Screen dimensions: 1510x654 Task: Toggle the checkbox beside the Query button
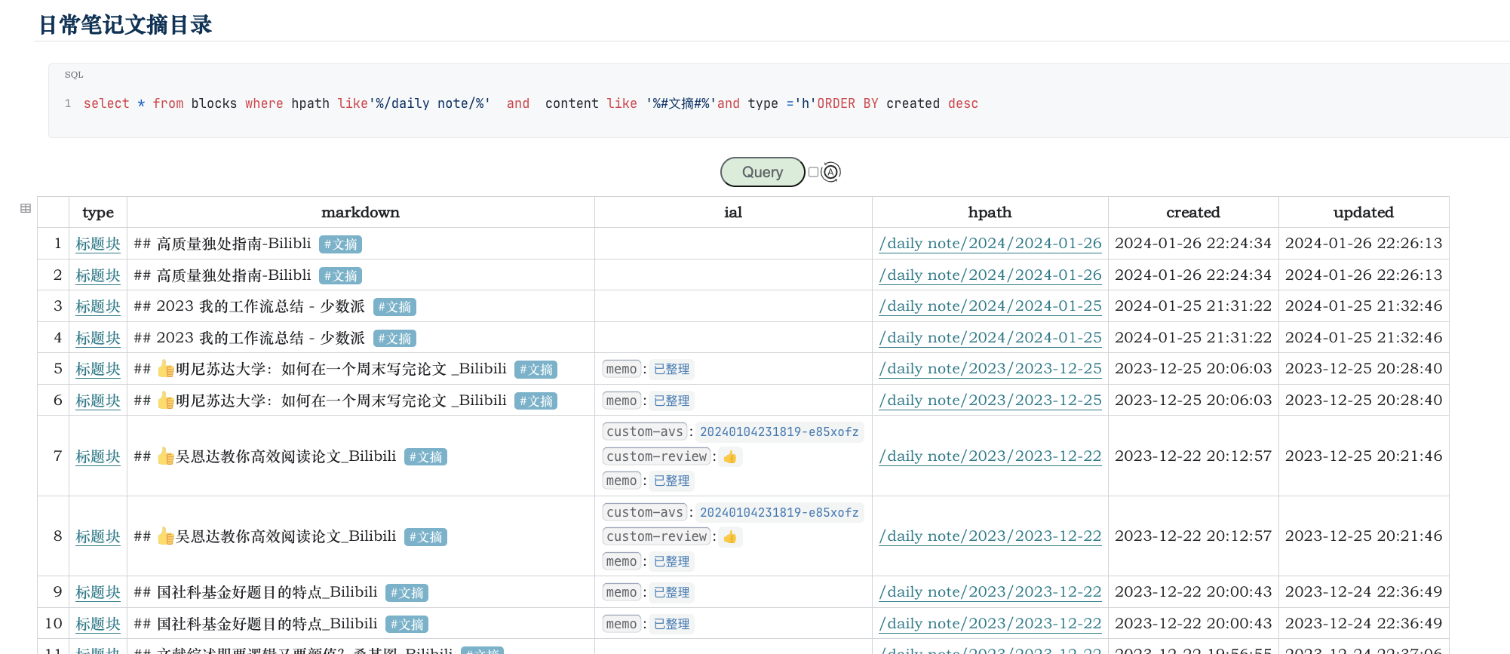[813, 172]
